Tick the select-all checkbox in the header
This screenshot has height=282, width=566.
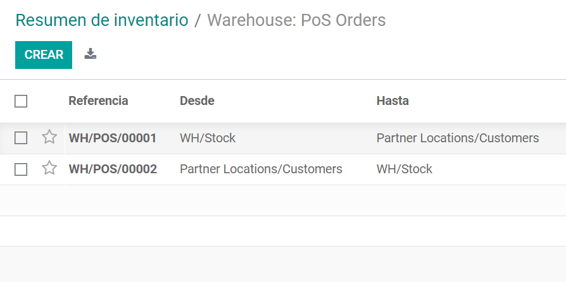pos(21,101)
